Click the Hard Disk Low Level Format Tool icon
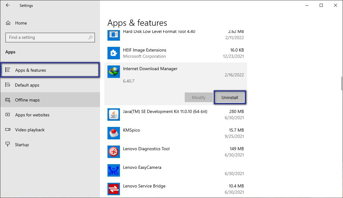Viewport: 343px width, 198px height. (113, 34)
